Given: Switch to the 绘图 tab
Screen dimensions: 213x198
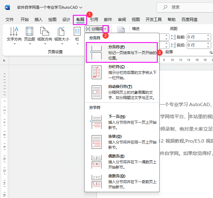Looking at the screenshot, I should (x=52, y=19).
